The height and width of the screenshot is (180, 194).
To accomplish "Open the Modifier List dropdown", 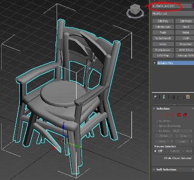I will 173,14.
